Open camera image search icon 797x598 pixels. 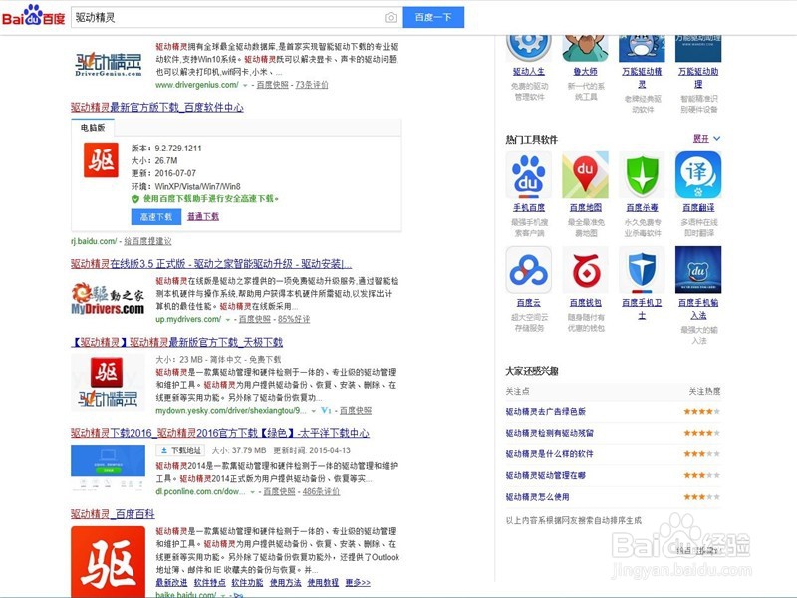point(391,18)
